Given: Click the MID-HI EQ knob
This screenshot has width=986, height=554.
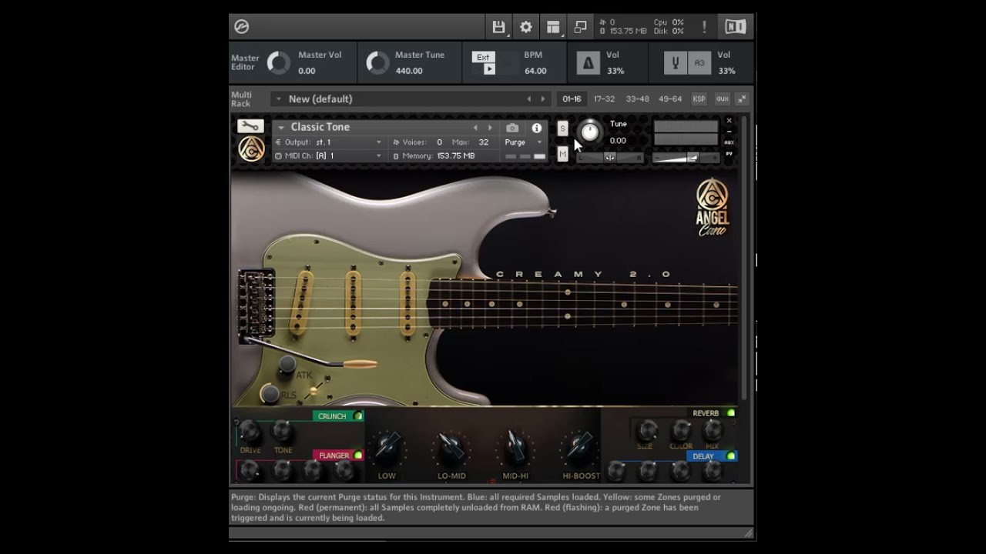Looking at the screenshot, I should click(515, 446).
